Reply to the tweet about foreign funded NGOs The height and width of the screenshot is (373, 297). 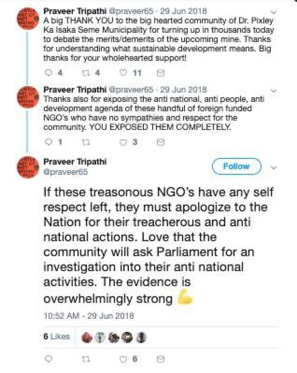[x=49, y=142]
